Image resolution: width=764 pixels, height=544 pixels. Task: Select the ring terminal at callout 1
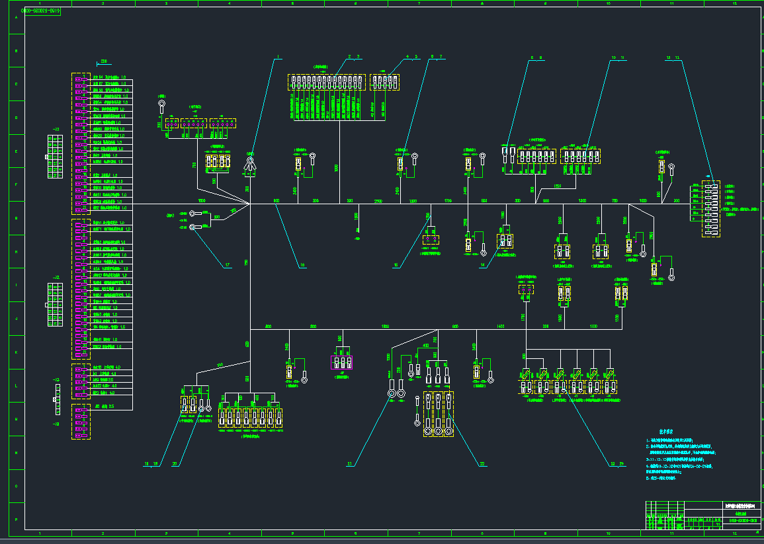(x=250, y=161)
